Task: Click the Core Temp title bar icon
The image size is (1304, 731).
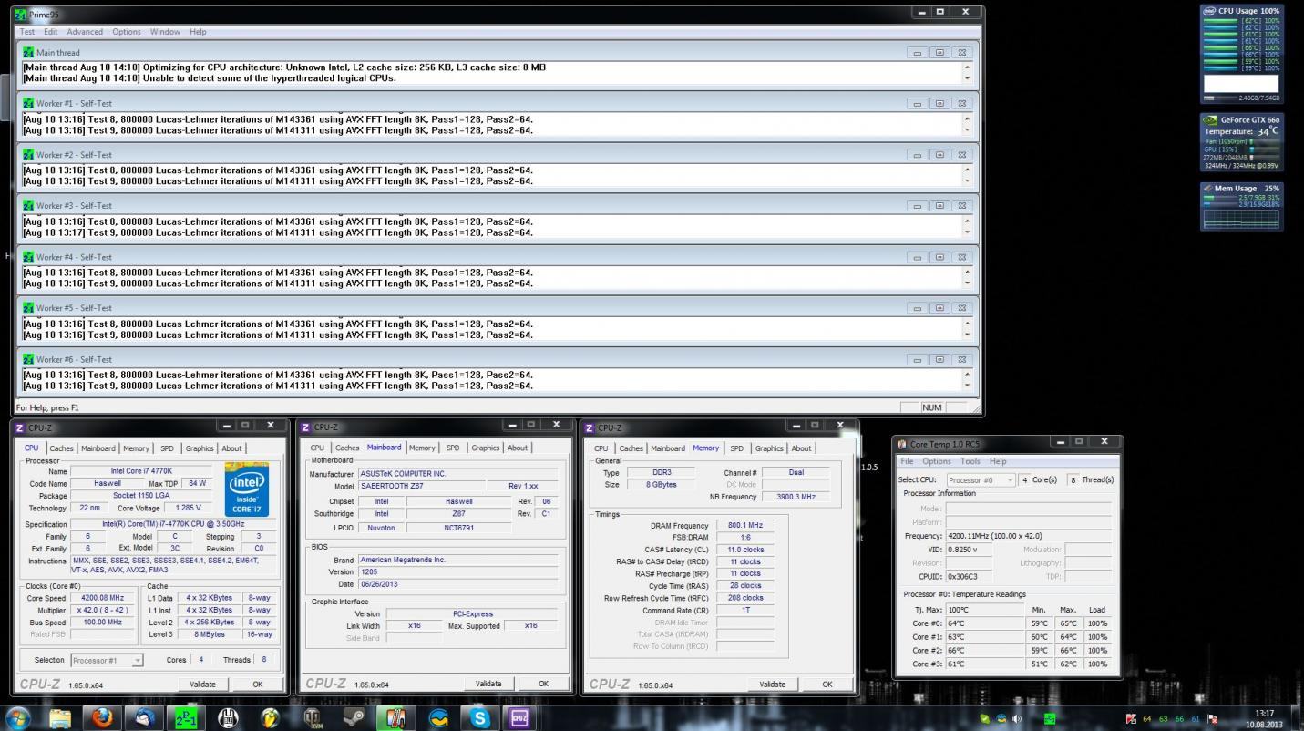Action: tap(902, 444)
